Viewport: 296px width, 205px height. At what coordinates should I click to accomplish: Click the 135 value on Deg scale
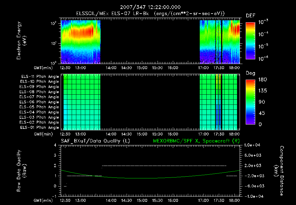(262, 91)
